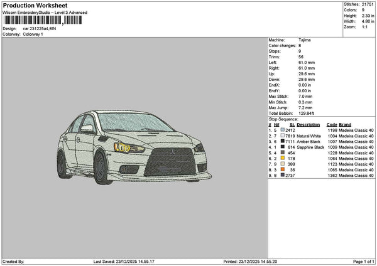
Task: Click the design name car 231225a4,8IN
Action: (x=39, y=29)
